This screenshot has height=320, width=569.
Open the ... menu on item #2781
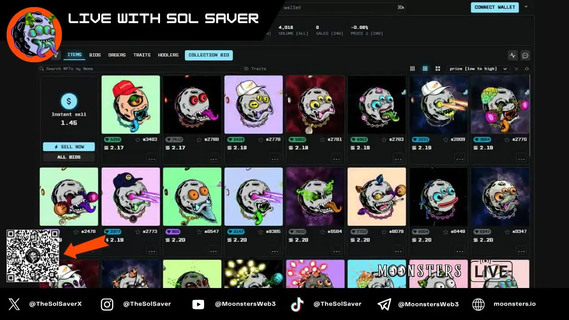point(337,158)
